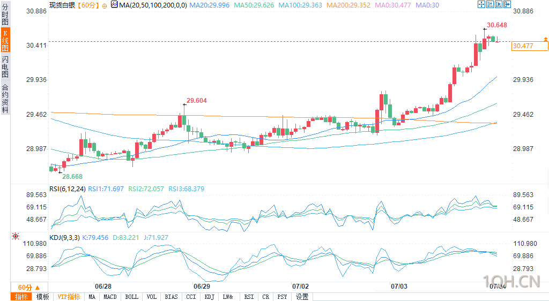Toggle the BOLL indicator
The width and height of the screenshot is (549, 301).
click(x=132, y=297)
